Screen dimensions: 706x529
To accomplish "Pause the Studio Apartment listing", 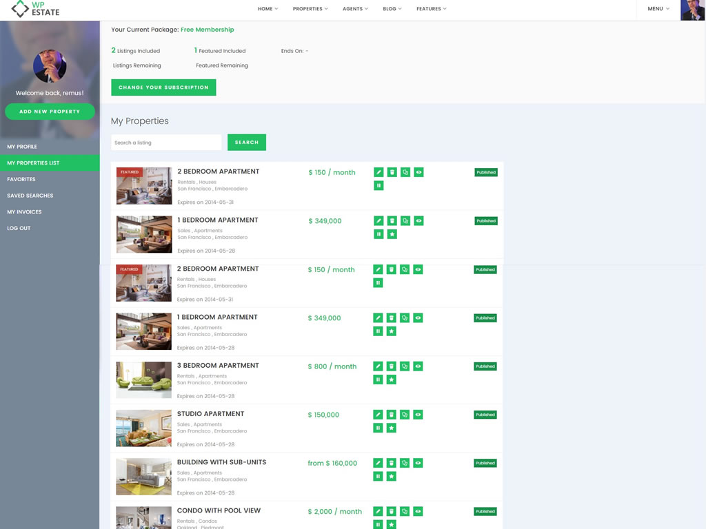I will point(378,428).
